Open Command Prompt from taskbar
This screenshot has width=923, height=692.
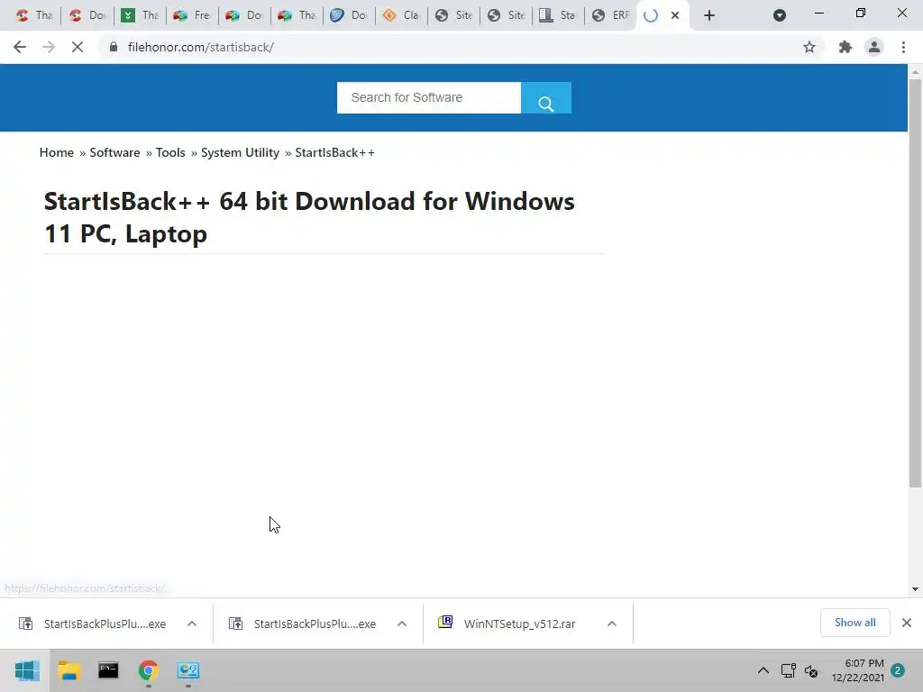[x=108, y=670]
